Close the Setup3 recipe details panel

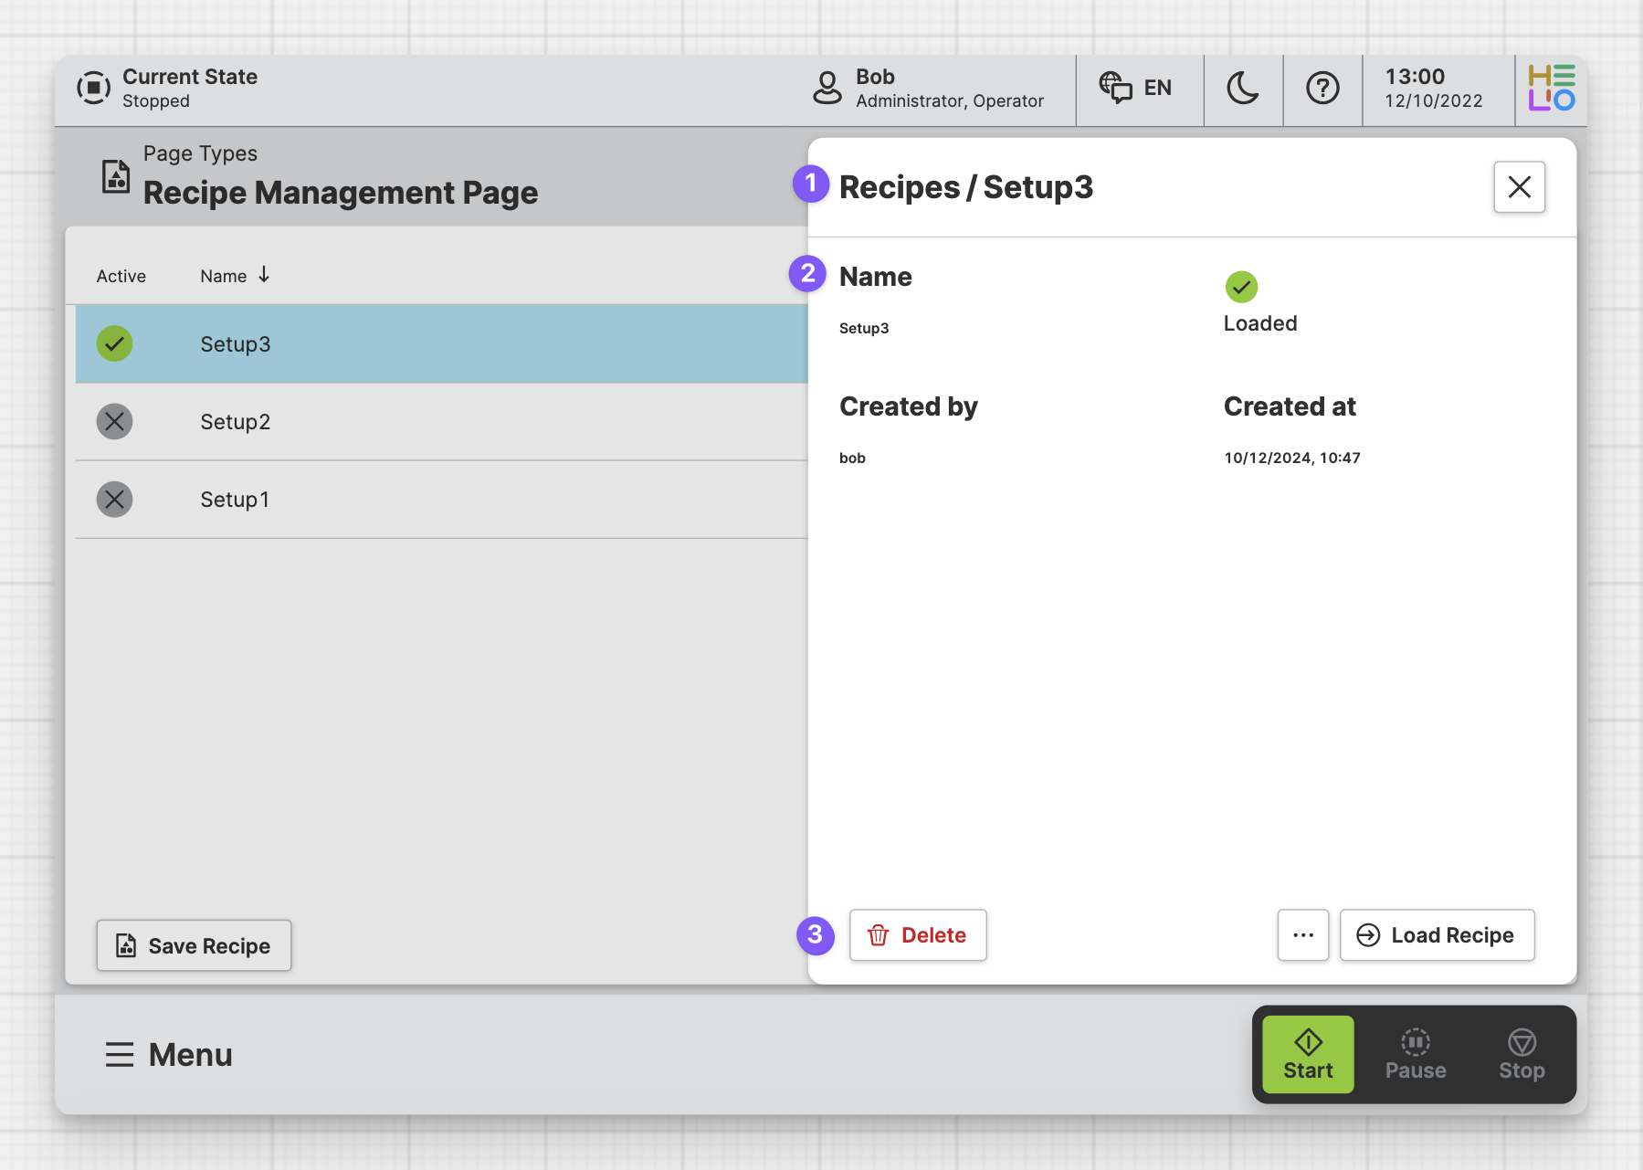pos(1519,187)
